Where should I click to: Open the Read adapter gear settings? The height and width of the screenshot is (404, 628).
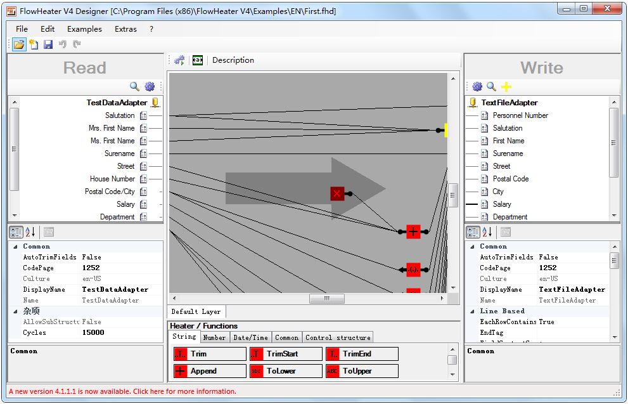coord(150,86)
